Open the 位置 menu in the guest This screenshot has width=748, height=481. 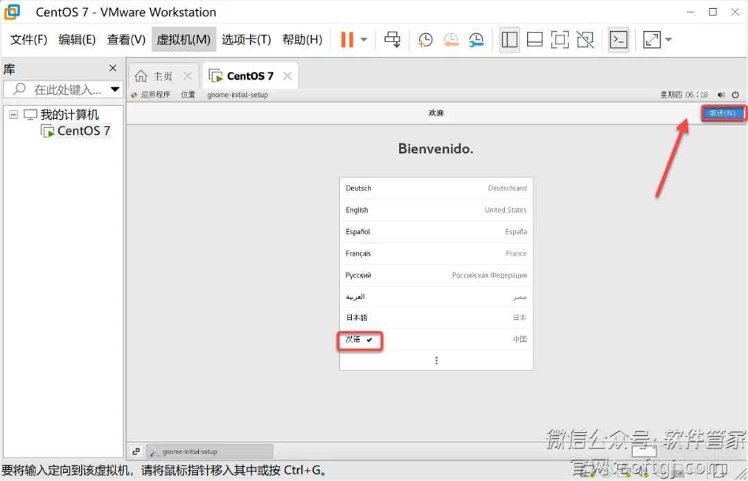coord(188,94)
